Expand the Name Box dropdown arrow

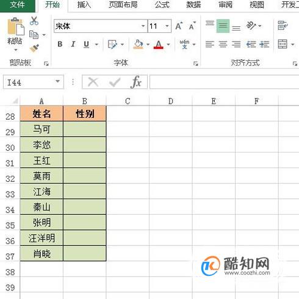(x=58, y=82)
